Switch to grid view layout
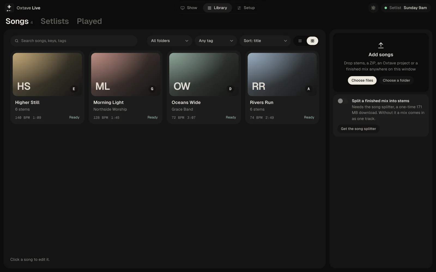436x272 pixels. click(x=312, y=41)
